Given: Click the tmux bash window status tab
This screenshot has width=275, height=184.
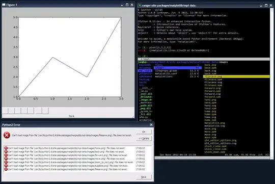Looking at the screenshot, I should click(145, 59).
